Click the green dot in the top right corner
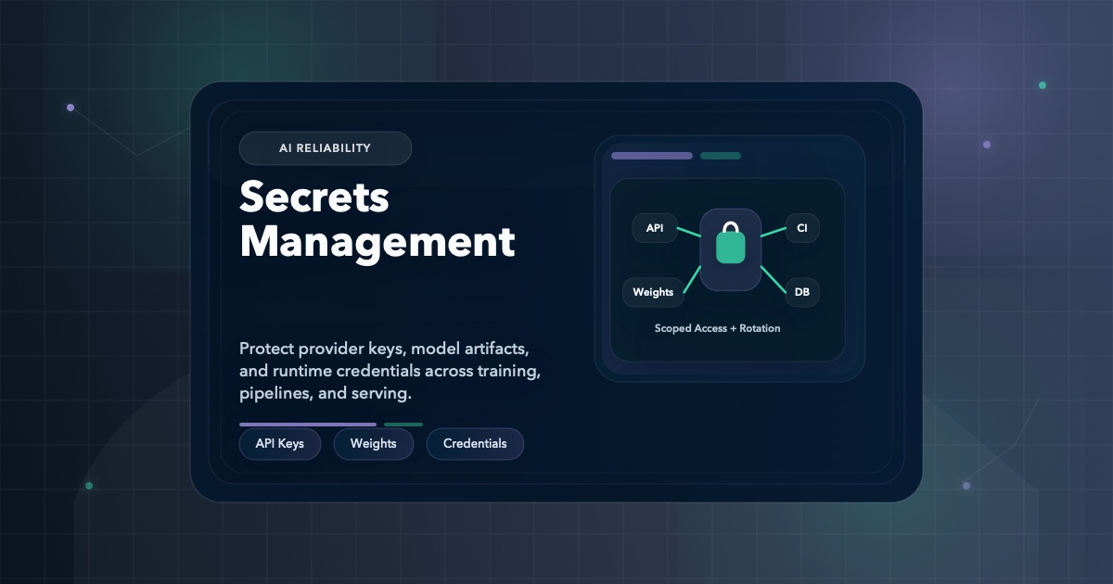This screenshot has height=584, width=1113. tap(1042, 84)
